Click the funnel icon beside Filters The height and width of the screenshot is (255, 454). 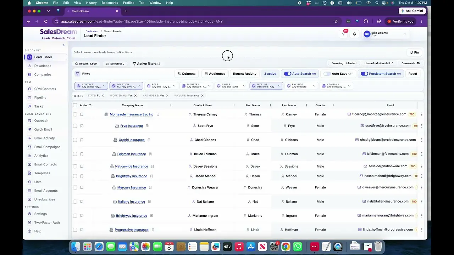point(77,74)
